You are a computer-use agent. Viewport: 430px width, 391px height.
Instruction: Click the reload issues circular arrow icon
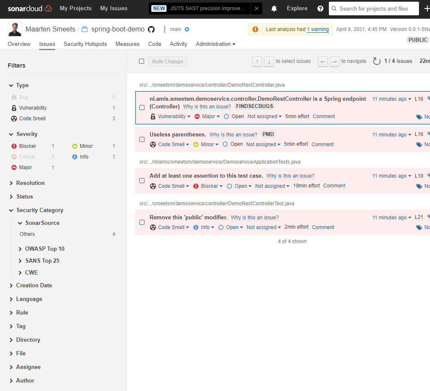[376, 61]
